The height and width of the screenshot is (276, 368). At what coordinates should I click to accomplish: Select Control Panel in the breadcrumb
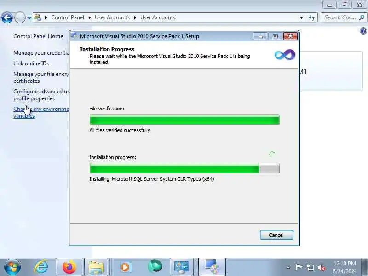click(68, 17)
